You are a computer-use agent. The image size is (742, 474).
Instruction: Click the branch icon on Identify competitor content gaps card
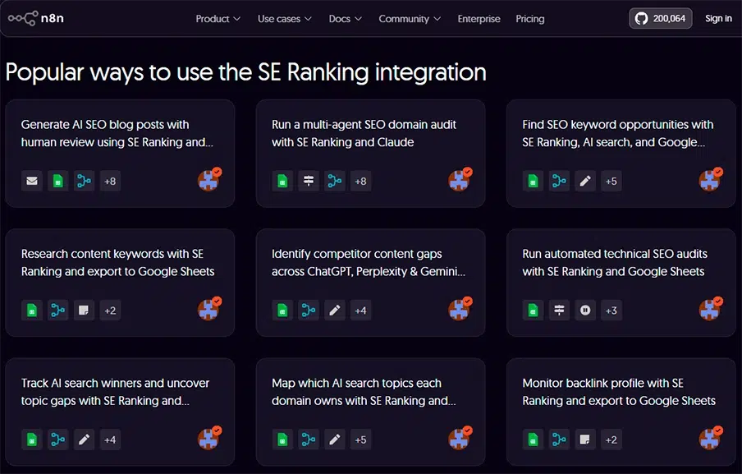pos(309,311)
